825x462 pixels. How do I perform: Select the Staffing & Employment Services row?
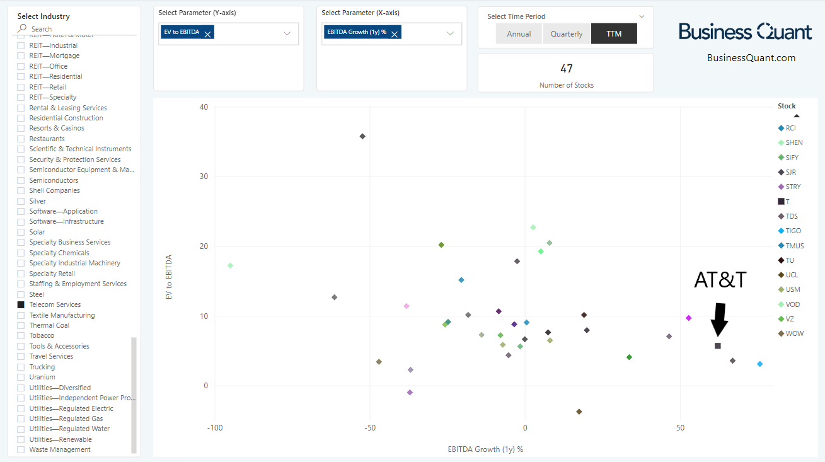coord(76,284)
